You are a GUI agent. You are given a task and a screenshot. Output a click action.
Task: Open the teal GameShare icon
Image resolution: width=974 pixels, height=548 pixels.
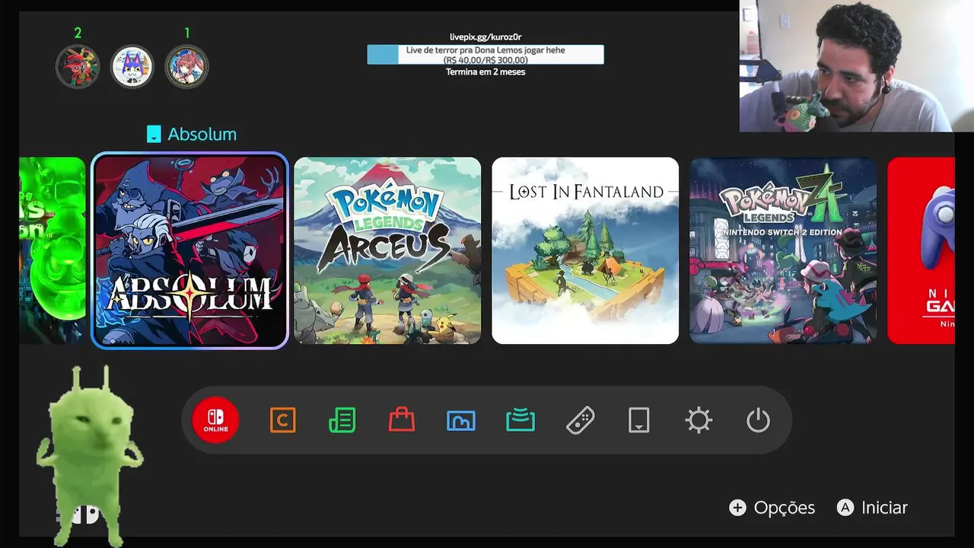click(x=520, y=419)
